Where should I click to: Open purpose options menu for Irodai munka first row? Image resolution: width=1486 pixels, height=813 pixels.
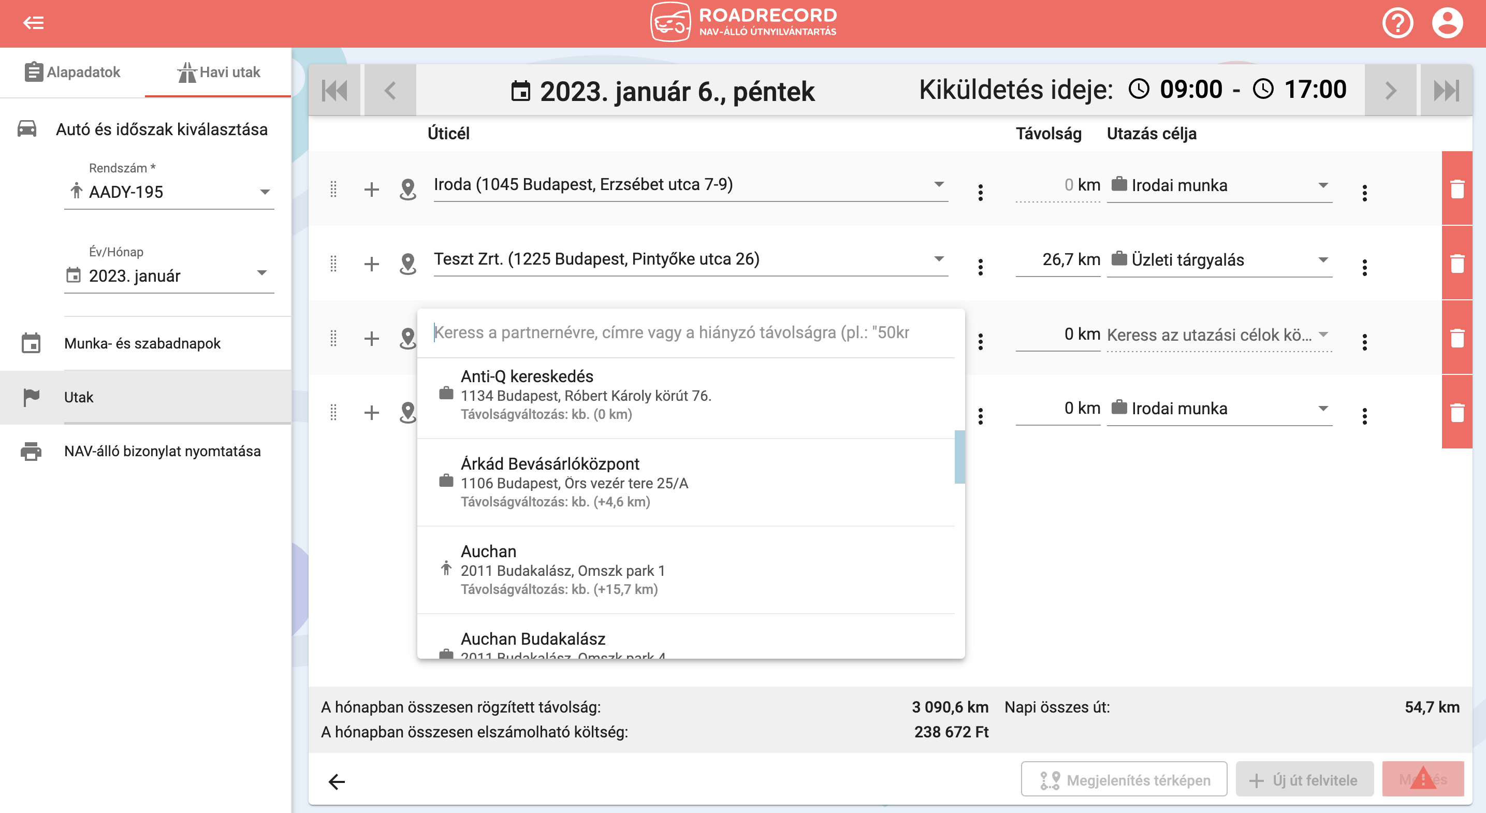tap(1364, 193)
